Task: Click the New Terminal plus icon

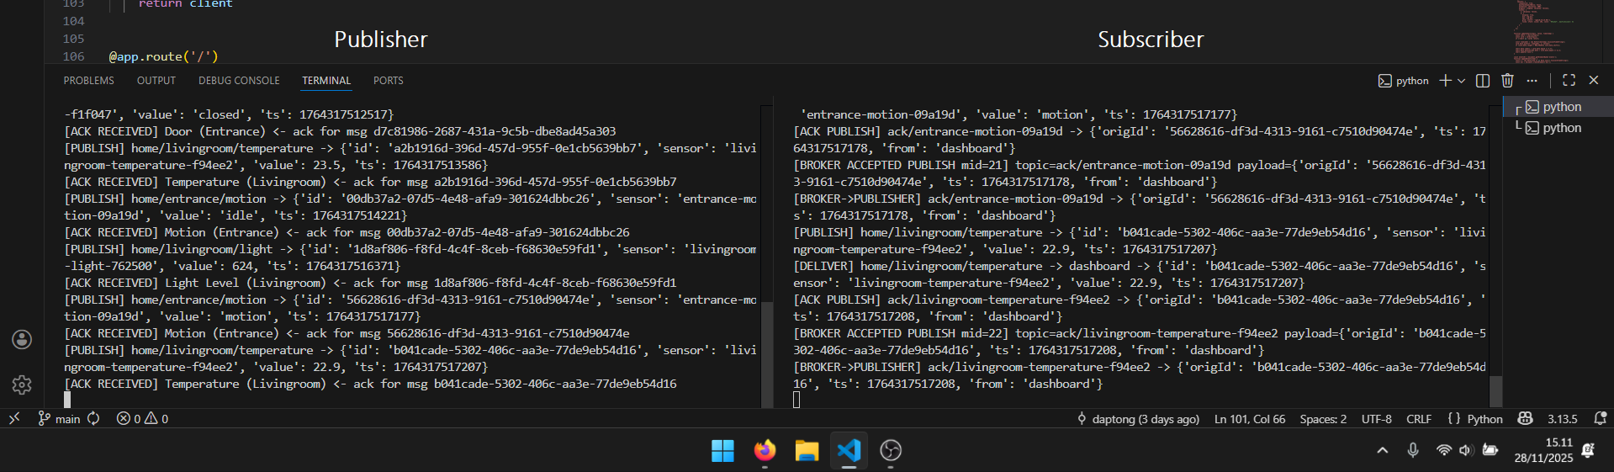Action: click(x=1445, y=80)
